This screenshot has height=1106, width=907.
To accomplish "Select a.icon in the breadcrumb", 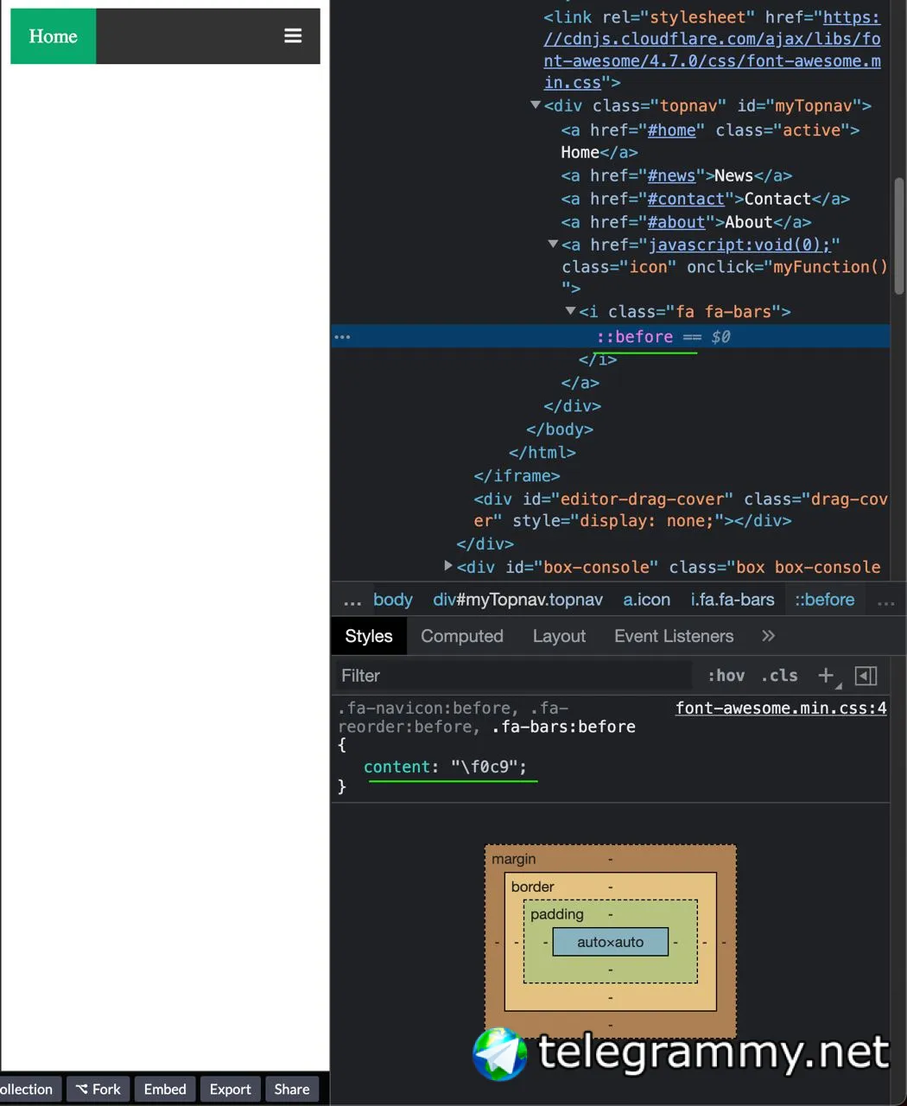I will (x=646, y=600).
